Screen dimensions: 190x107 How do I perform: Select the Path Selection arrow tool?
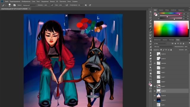[x=151, y=67]
